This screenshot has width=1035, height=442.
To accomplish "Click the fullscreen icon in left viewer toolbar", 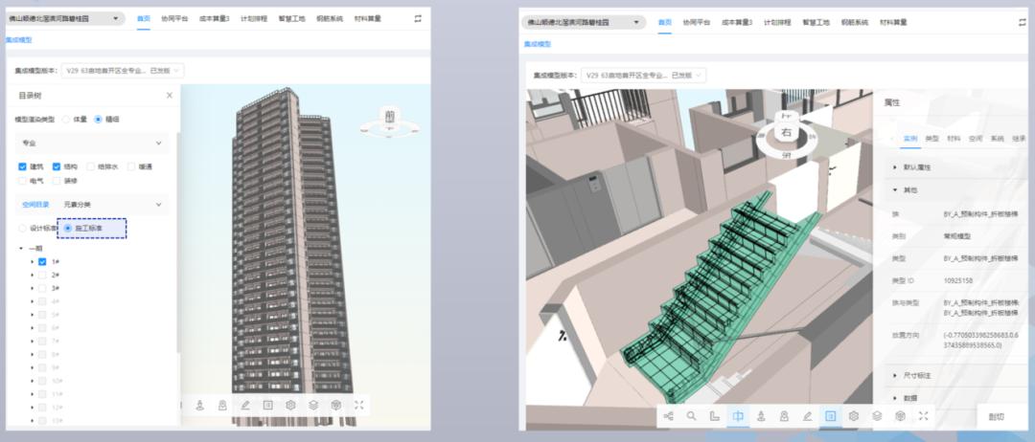I will point(359,406).
